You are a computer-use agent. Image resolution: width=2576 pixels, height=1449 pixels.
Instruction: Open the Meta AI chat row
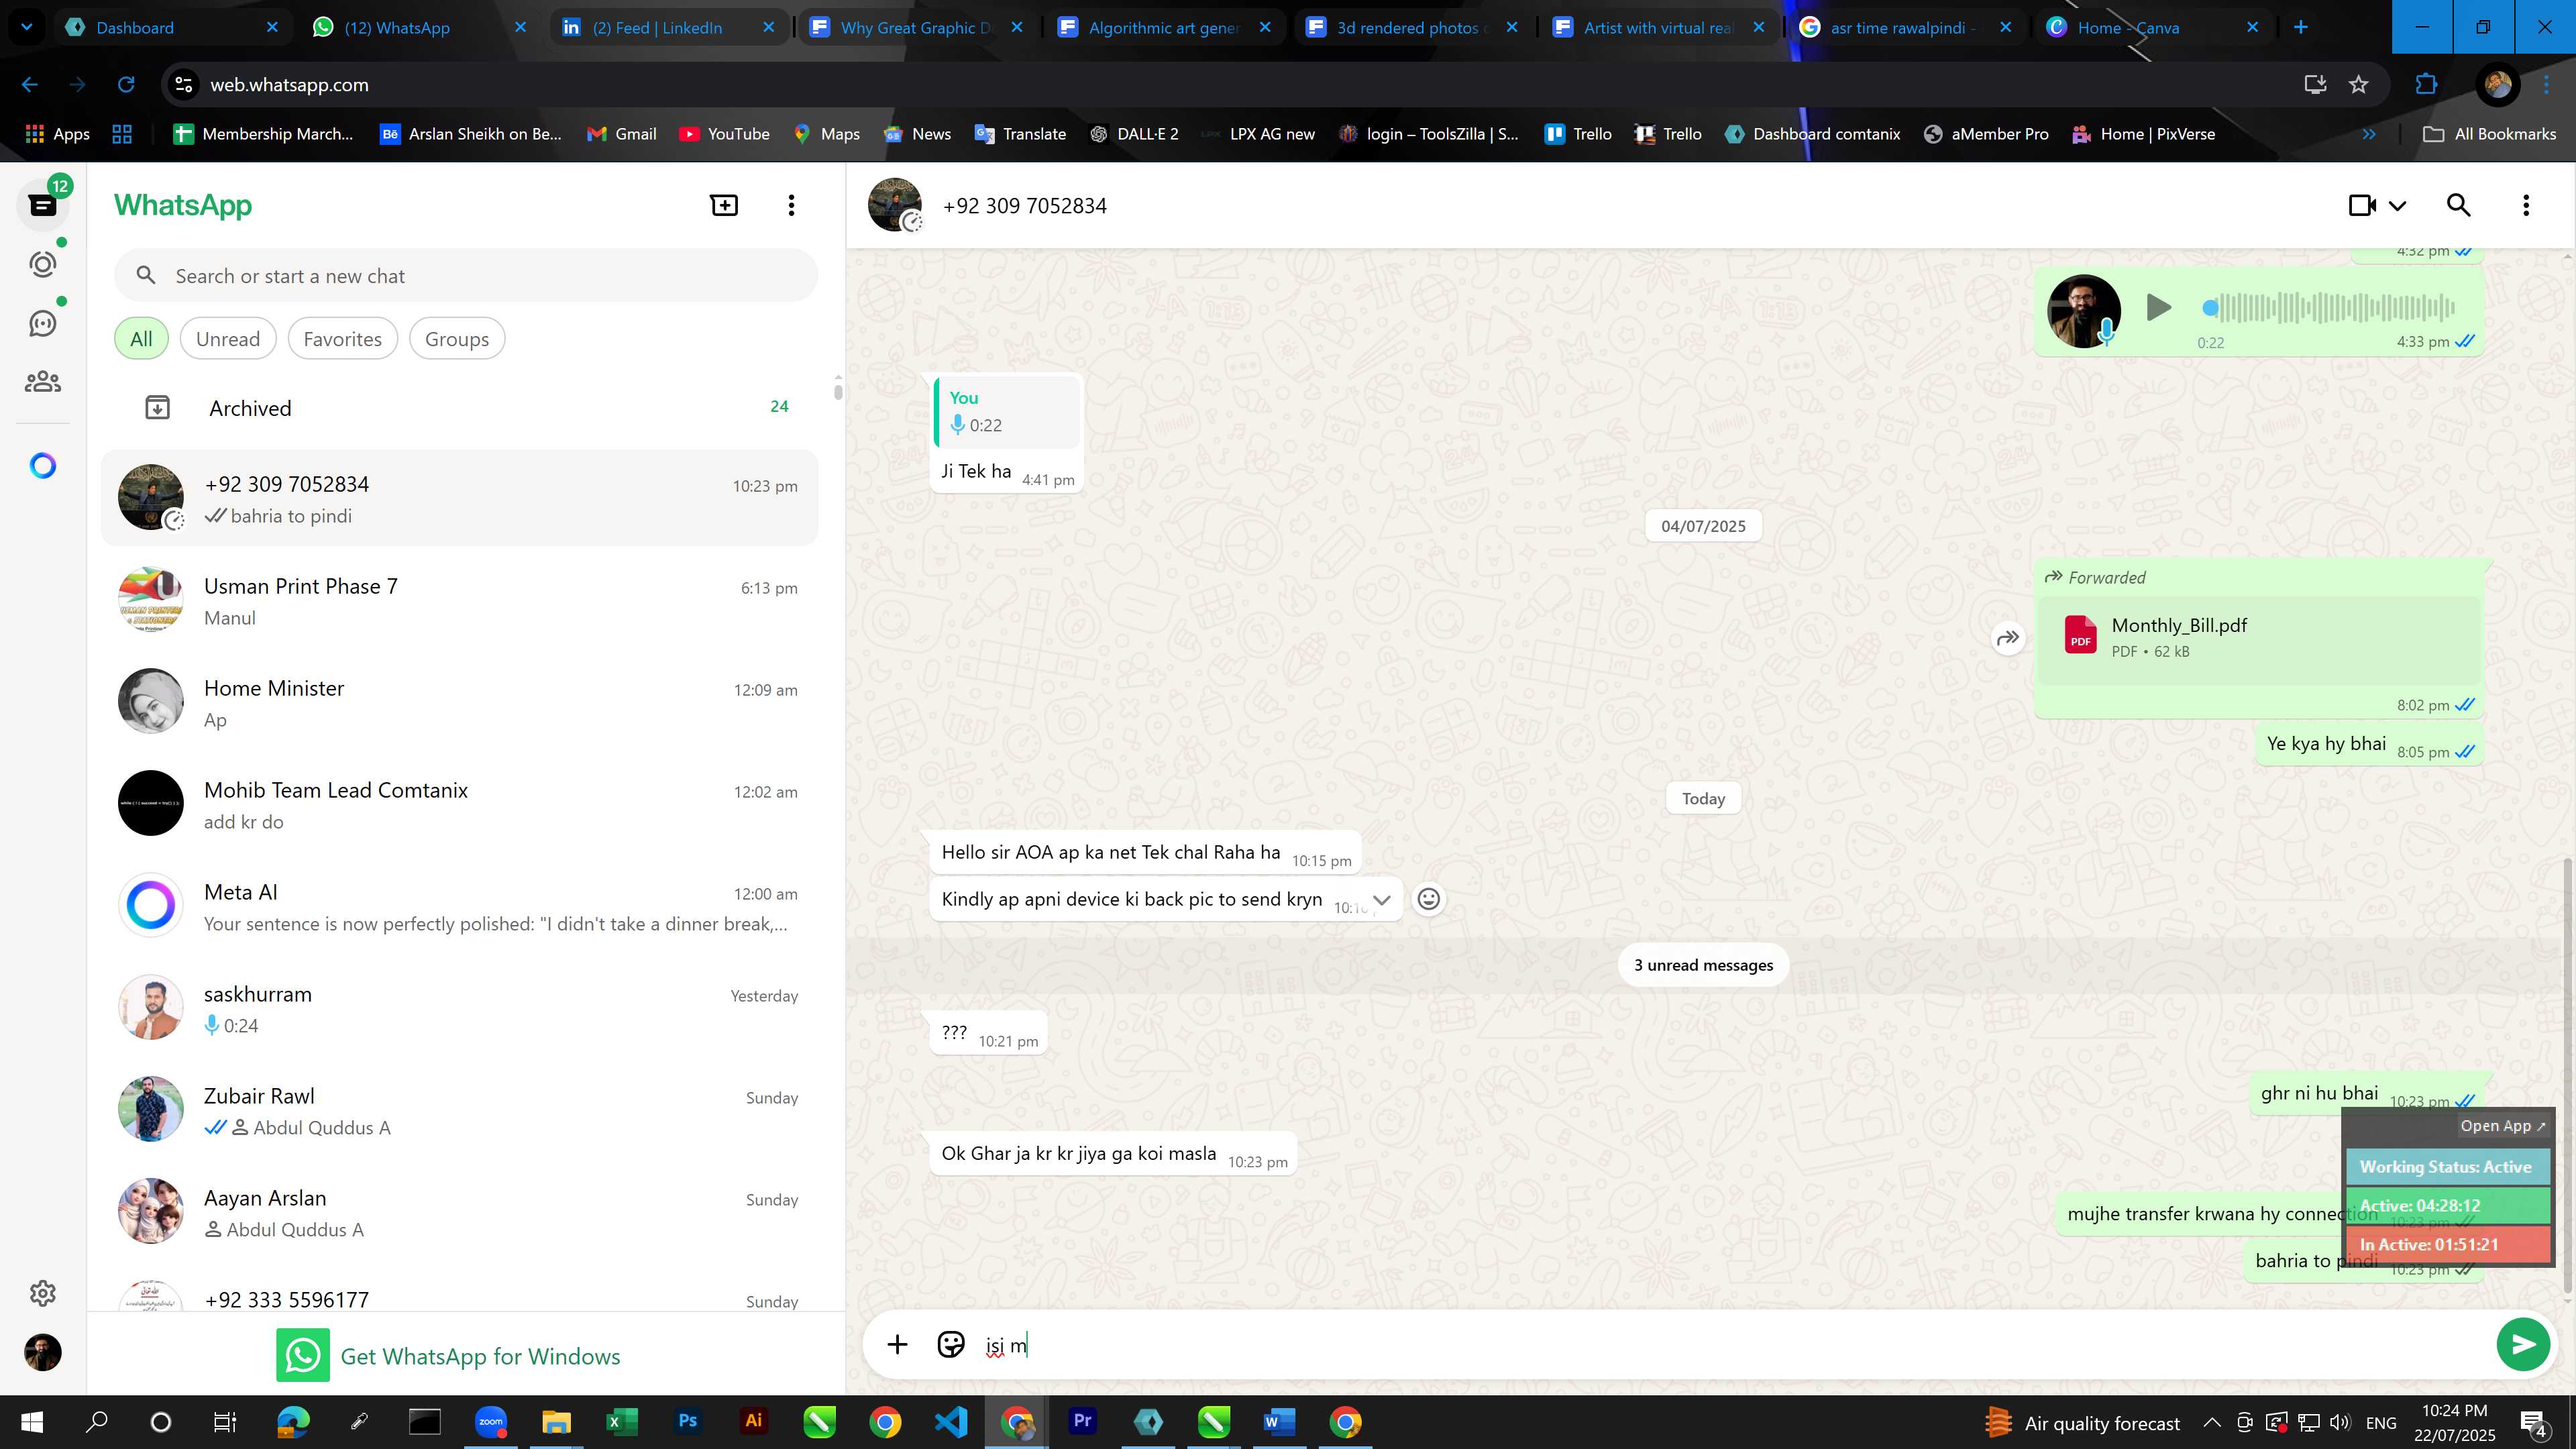point(460,906)
